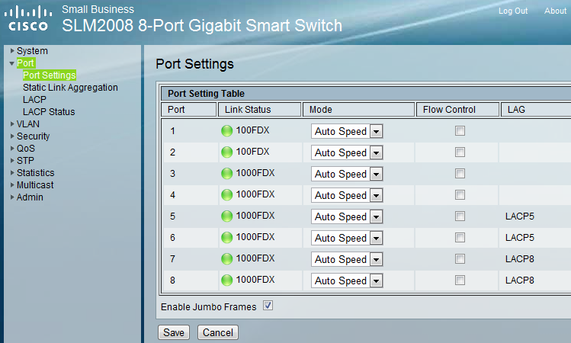Click 1000FDX status text for port 3
Viewport: 571px width, 343px height.
click(x=255, y=173)
